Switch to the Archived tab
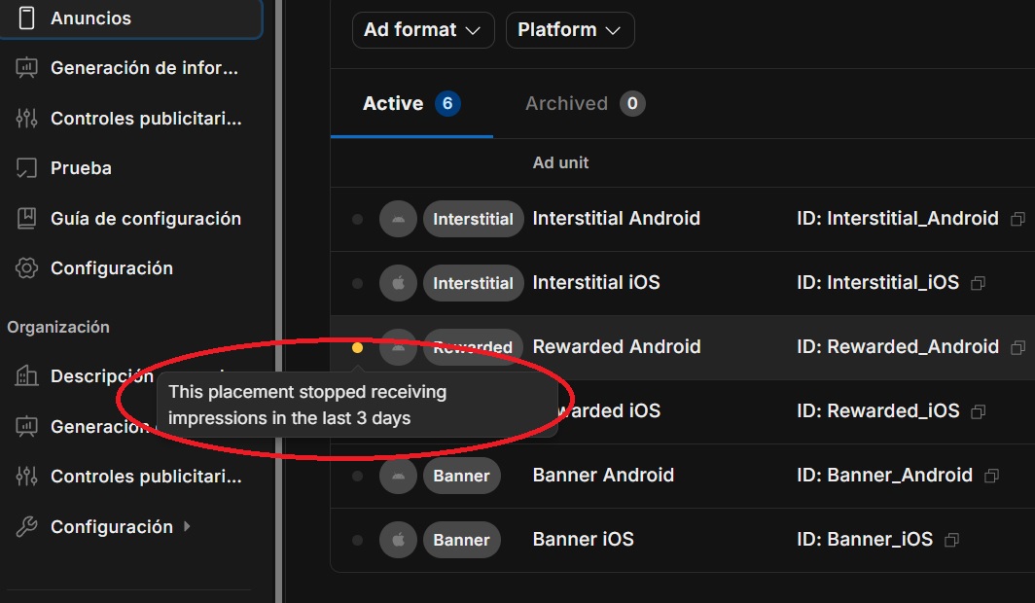 point(584,103)
